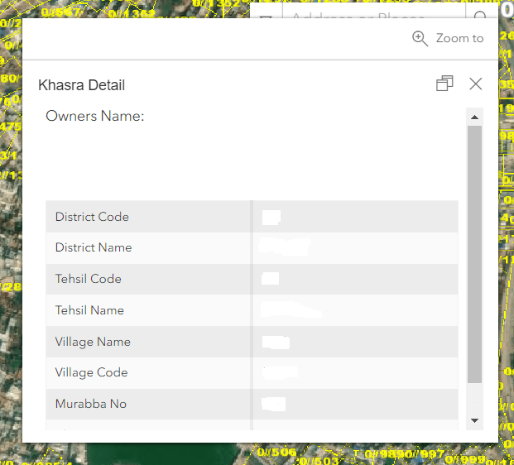The height and width of the screenshot is (465, 514).
Task: Close the Khasra Detail popup
Action: click(475, 84)
